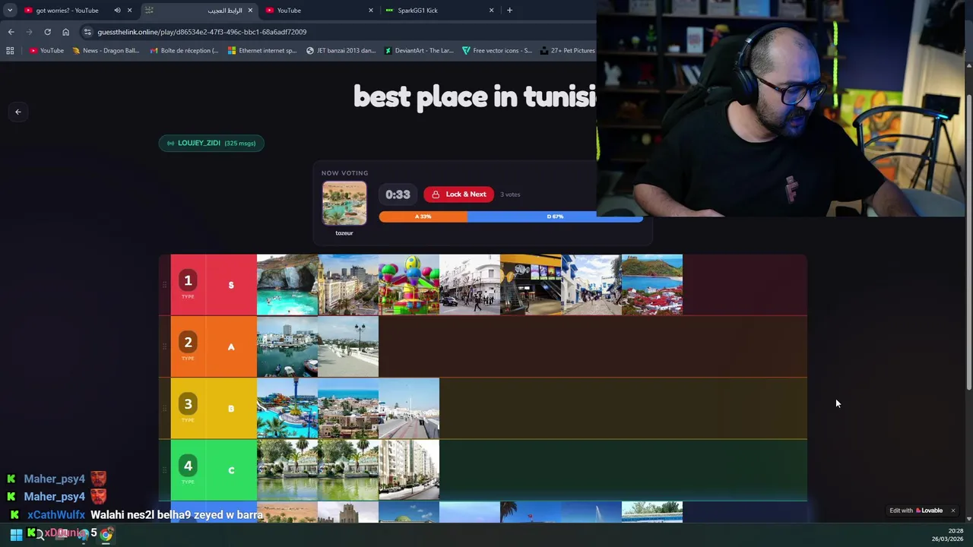Grab the B tier row drag handle
This screenshot has width=973, height=547.
point(164,409)
